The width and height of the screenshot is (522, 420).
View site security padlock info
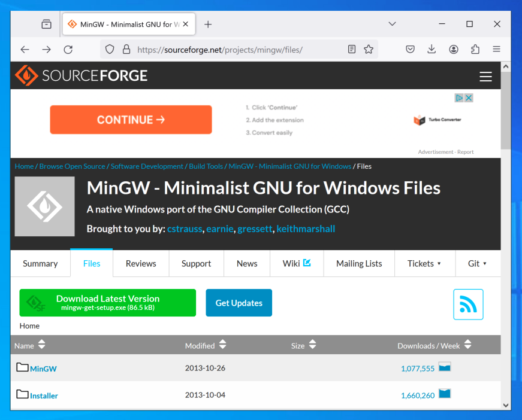click(126, 50)
